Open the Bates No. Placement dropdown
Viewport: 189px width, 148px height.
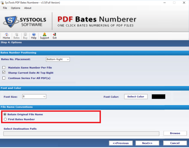pyautogui.click(x=58, y=59)
